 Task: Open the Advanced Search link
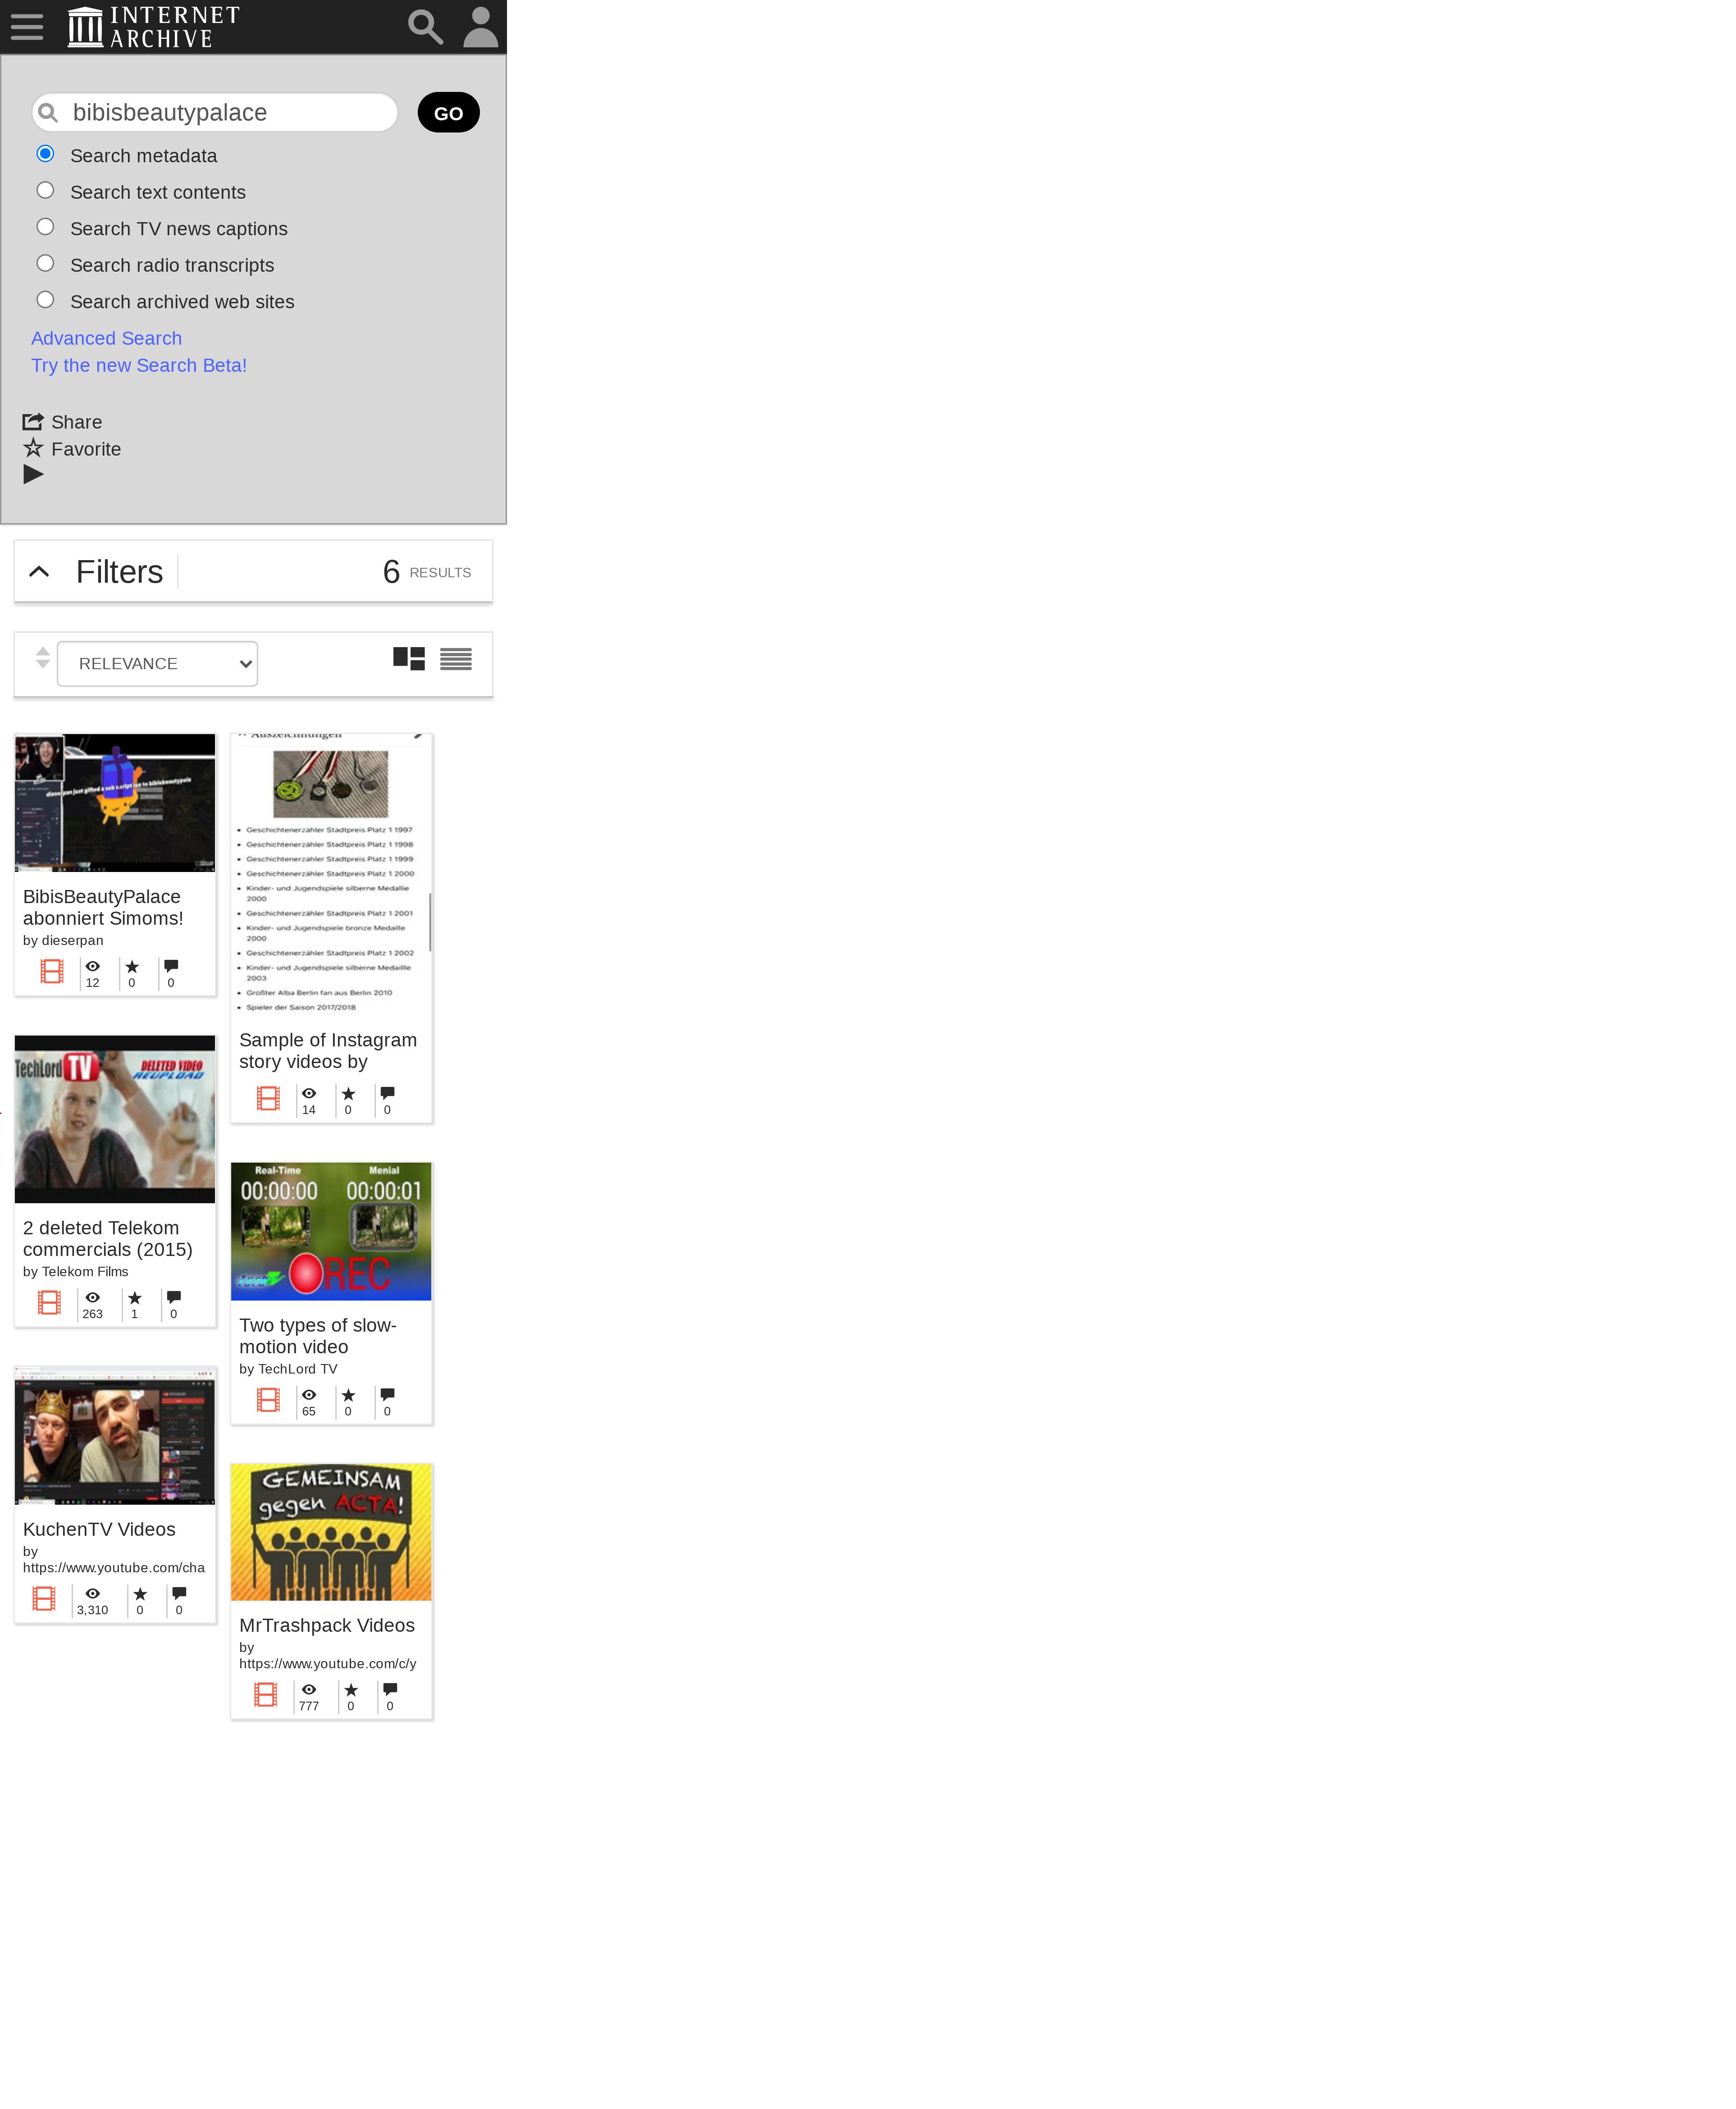tap(106, 338)
